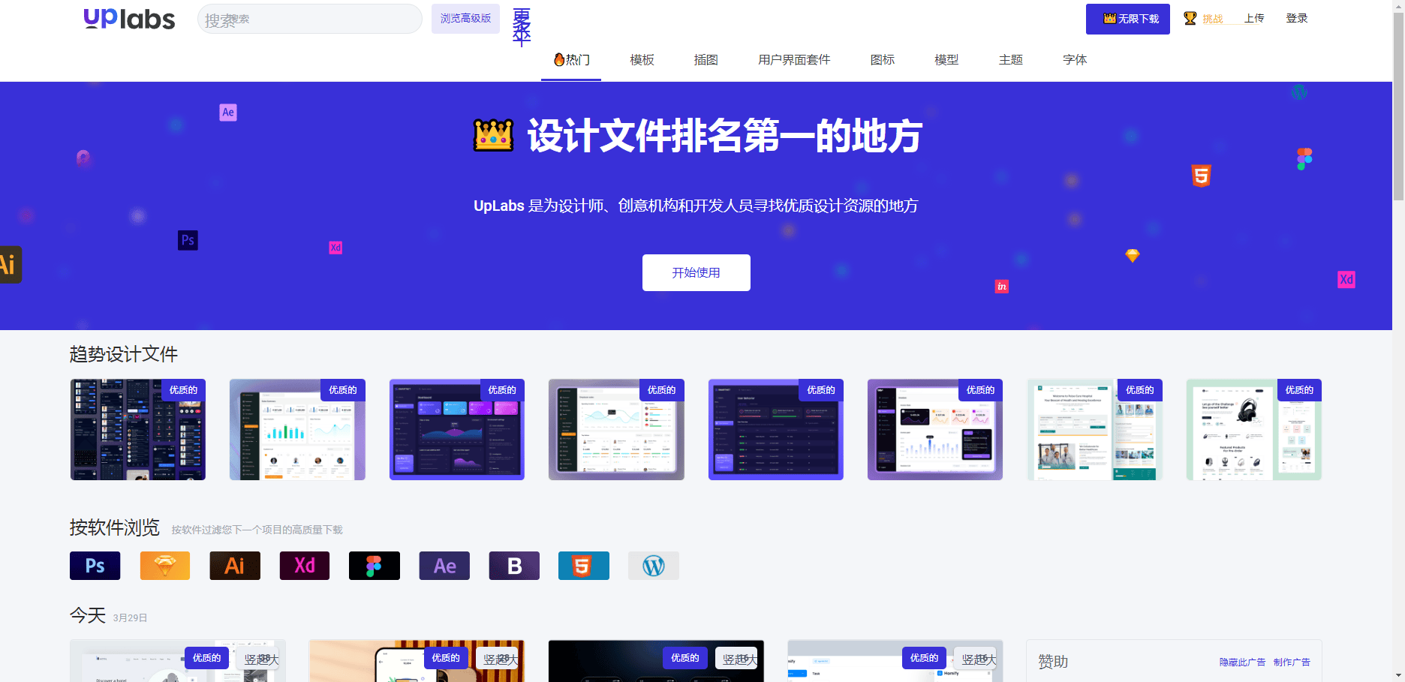Browse Adobe Illustrator design files
The image size is (1405, 682).
tap(234, 566)
